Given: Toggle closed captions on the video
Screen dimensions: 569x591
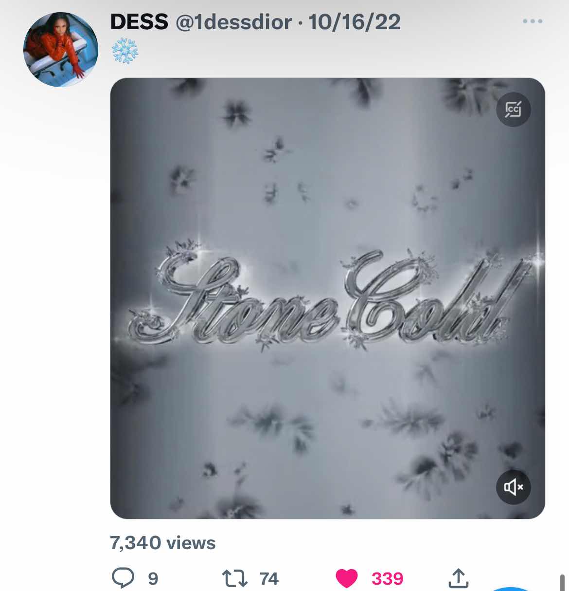Looking at the screenshot, I should [x=513, y=109].
